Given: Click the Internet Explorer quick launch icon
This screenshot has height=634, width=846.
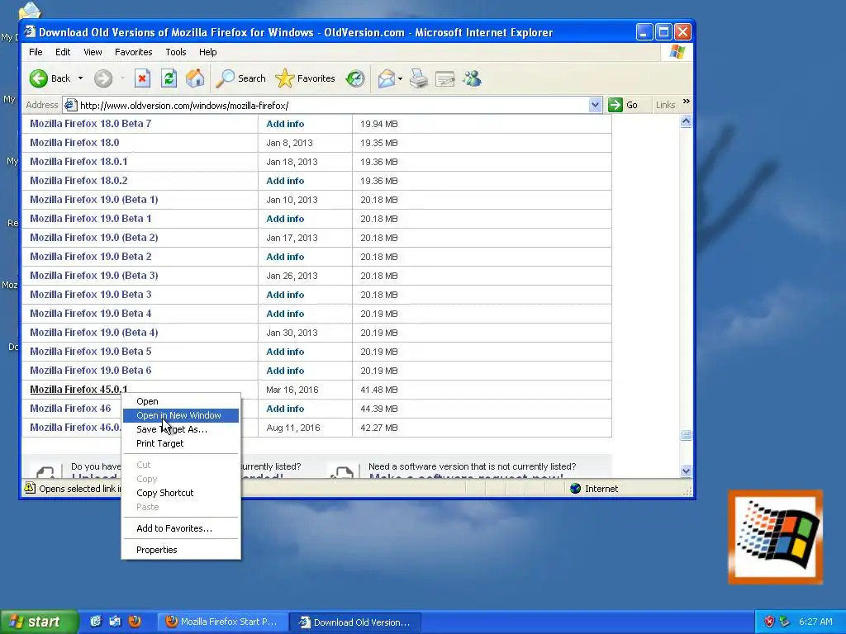Looking at the screenshot, I should pos(96,622).
